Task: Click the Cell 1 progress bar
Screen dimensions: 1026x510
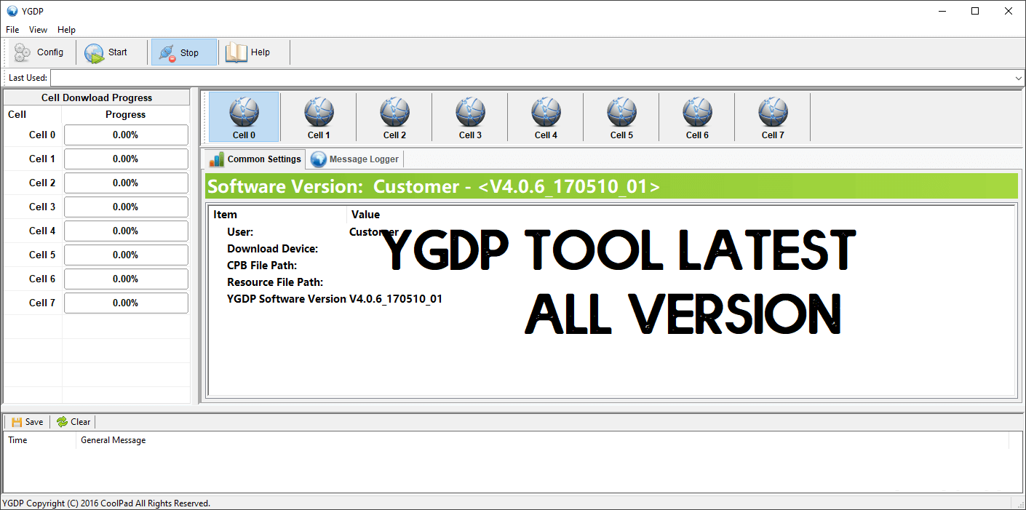Action: coord(126,159)
